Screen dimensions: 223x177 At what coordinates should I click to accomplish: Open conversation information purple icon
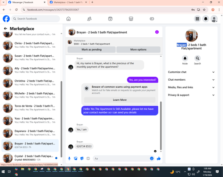pos(157,32)
